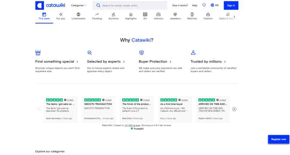Open henri perreman's review card
This screenshot has height=155, width=290.
pos(61,109)
